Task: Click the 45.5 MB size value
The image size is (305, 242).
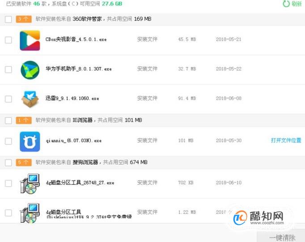Action: click(x=187, y=39)
